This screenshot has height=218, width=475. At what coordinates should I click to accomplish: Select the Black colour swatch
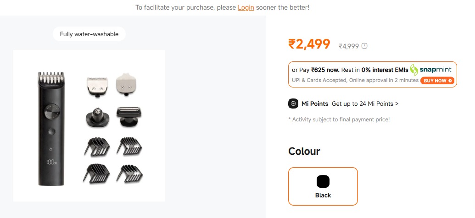coord(323,186)
